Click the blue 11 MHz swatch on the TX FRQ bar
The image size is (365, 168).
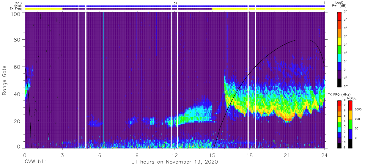tap(340, 135)
